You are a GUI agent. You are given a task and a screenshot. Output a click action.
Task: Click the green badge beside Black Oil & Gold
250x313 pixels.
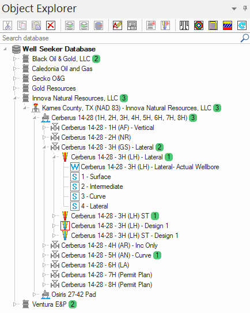96,59
